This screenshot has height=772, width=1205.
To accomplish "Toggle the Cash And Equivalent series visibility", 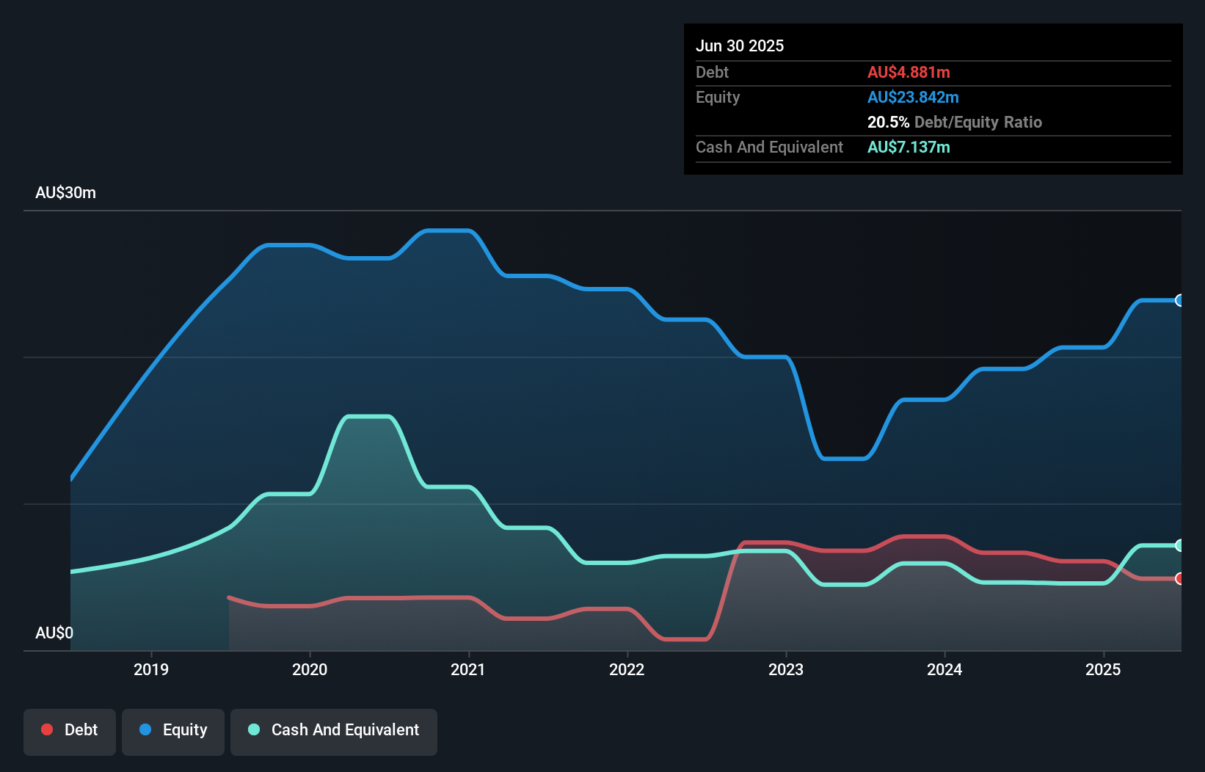I will [x=334, y=729].
